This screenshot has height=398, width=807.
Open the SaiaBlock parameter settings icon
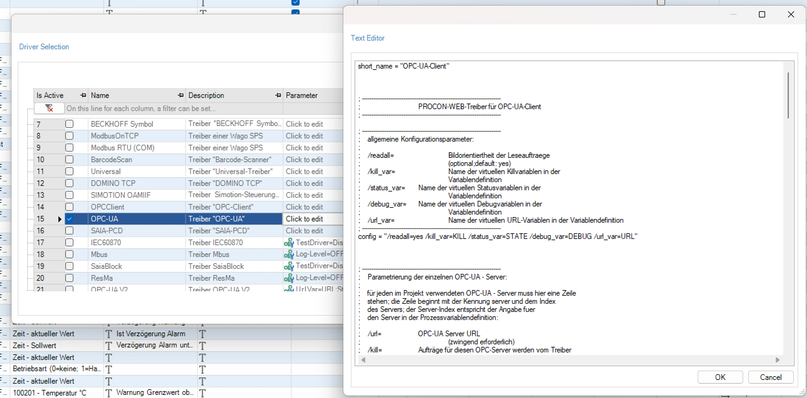tap(289, 266)
